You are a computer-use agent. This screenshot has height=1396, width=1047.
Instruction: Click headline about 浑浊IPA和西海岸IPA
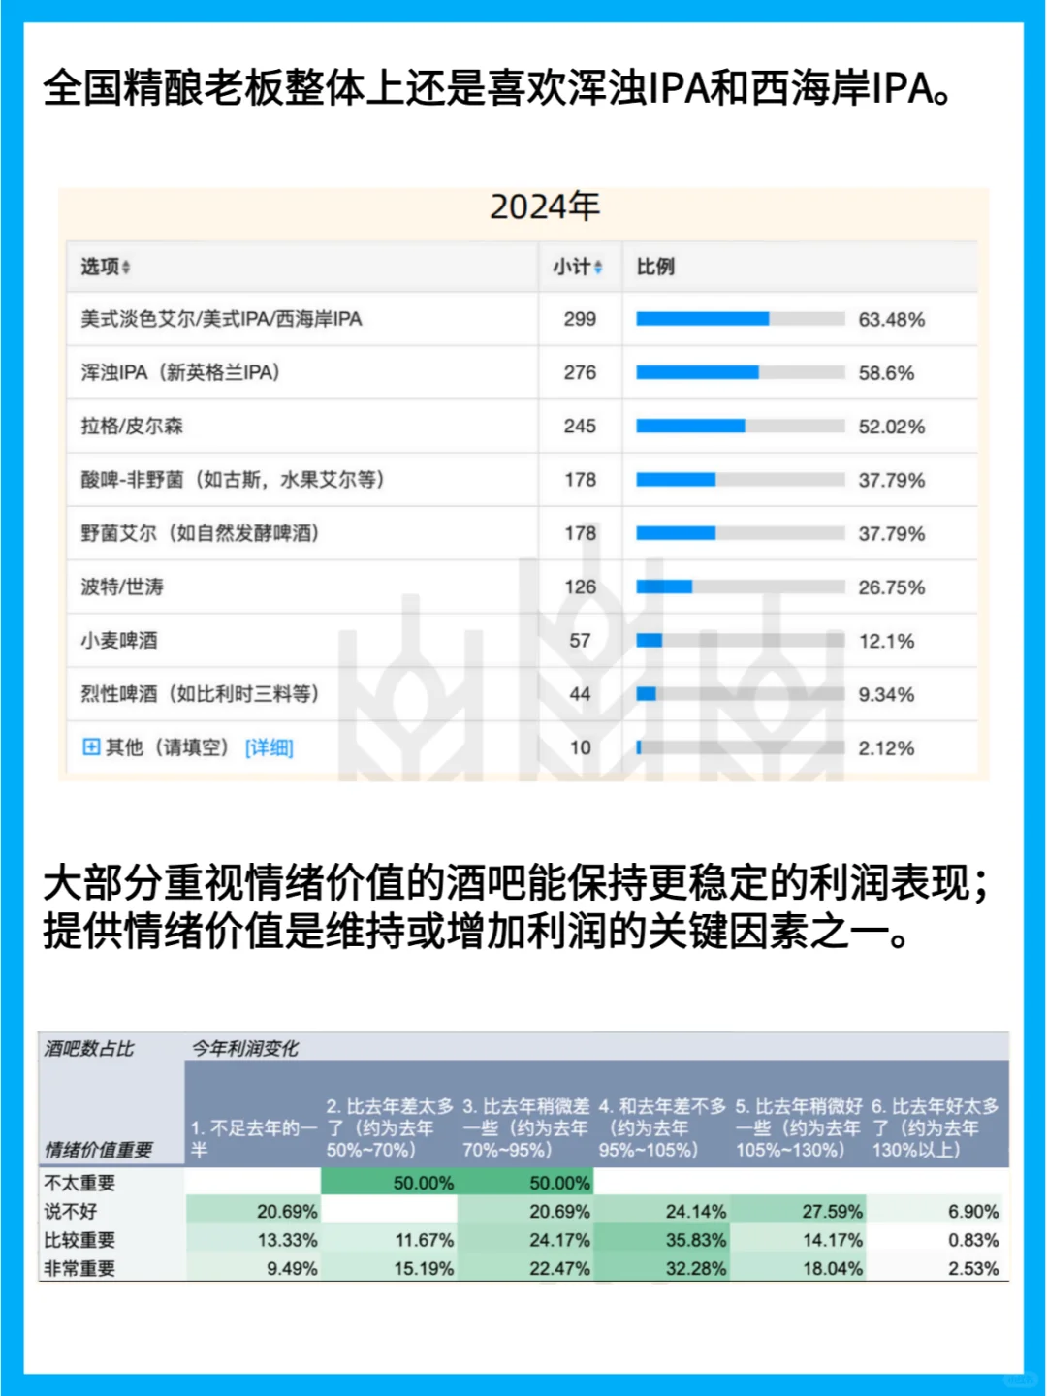click(x=499, y=88)
